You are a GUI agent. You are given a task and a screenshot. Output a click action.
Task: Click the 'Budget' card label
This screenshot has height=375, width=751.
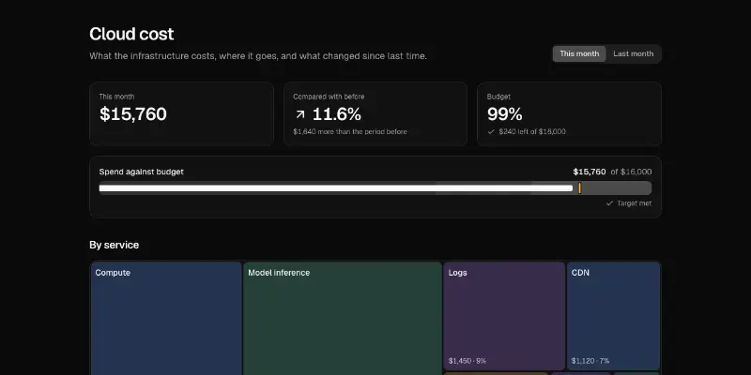pyautogui.click(x=498, y=97)
